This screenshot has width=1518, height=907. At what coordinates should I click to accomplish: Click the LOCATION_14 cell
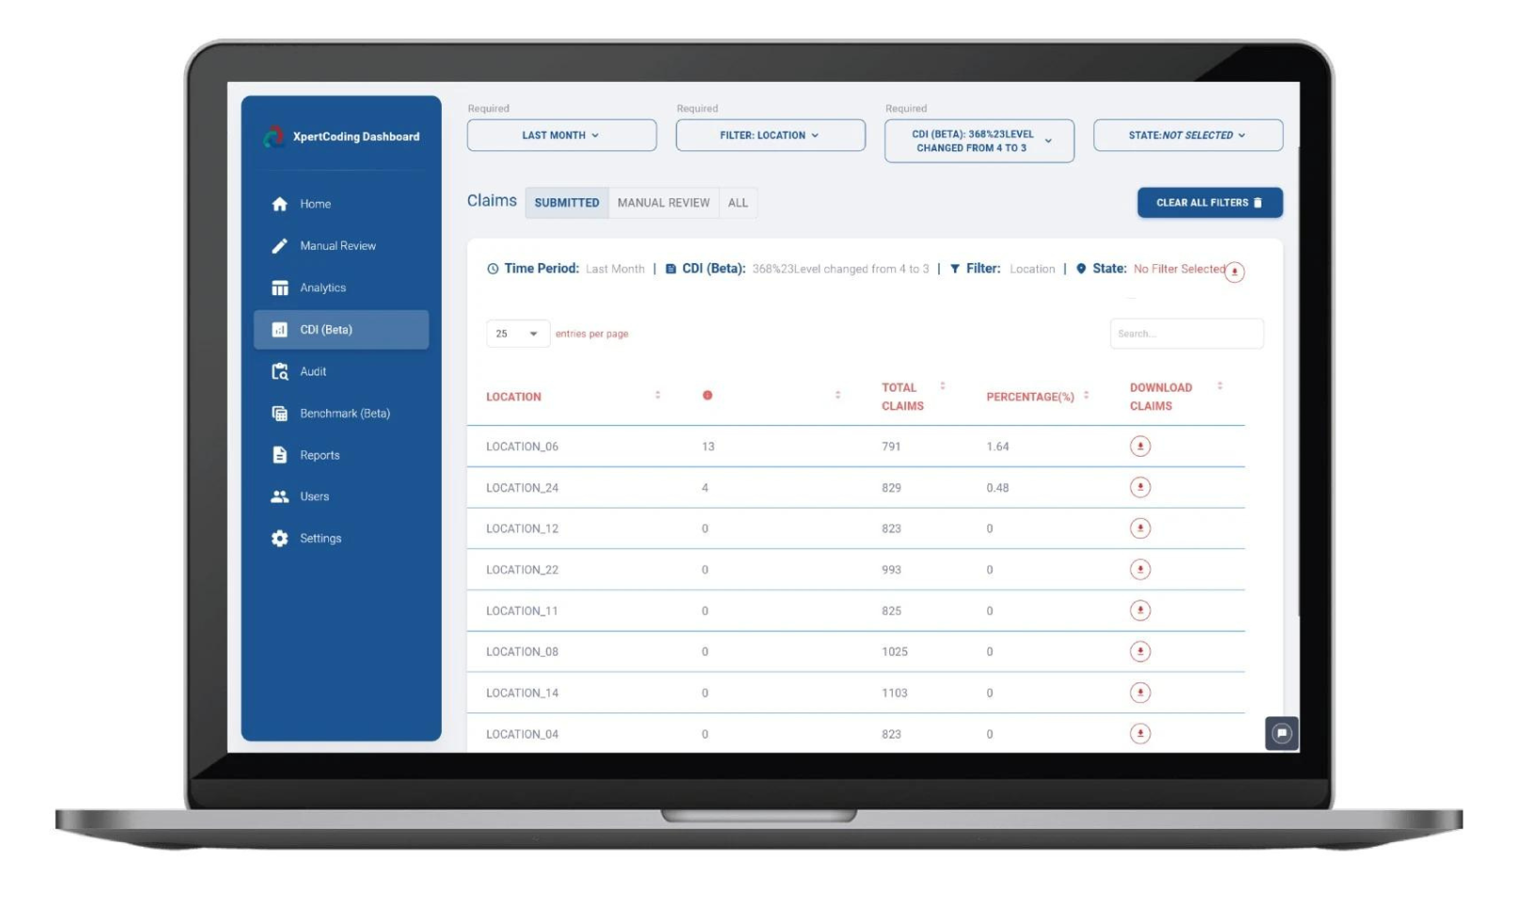click(x=522, y=693)
